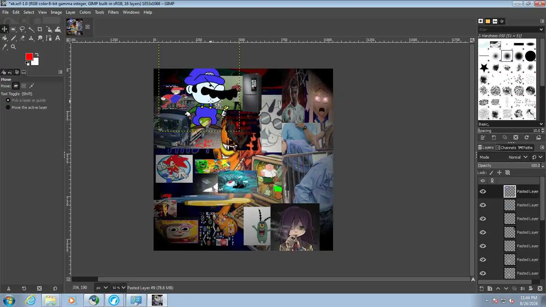The image size is (546, 307).
Task: Select the Crop tool
Action: coord(40,29)
